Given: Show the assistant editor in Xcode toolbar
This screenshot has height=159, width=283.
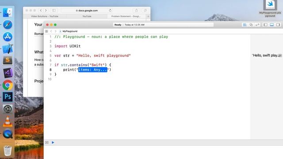Looking at the screenshot, I should (251, 25).
